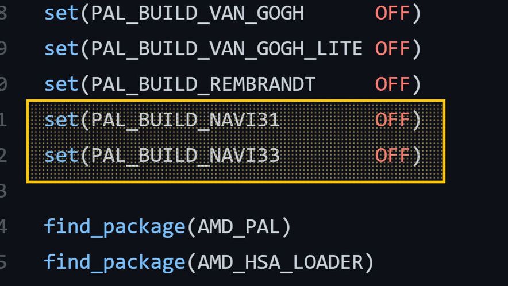Click "set" keyword on the VAN_GOGH_LITE line
Screen dimensions: 508x286
[x=61, y=48]
